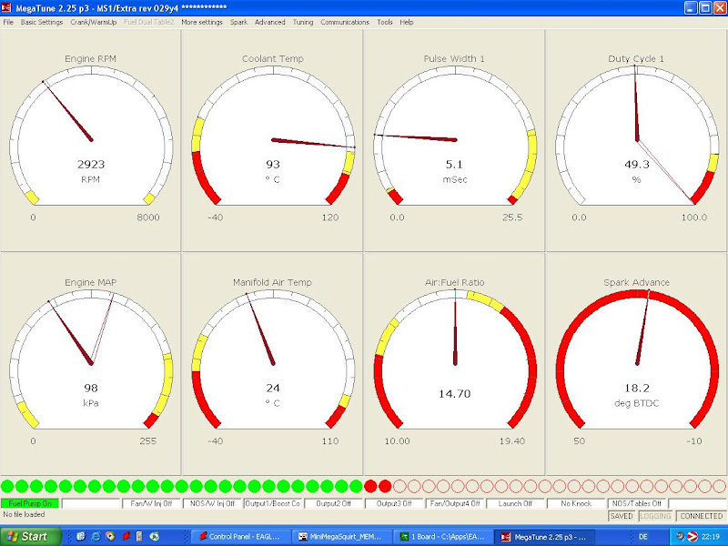Open the Advanced menu
Screen dimensions: 728x546
tap(269, 22)
